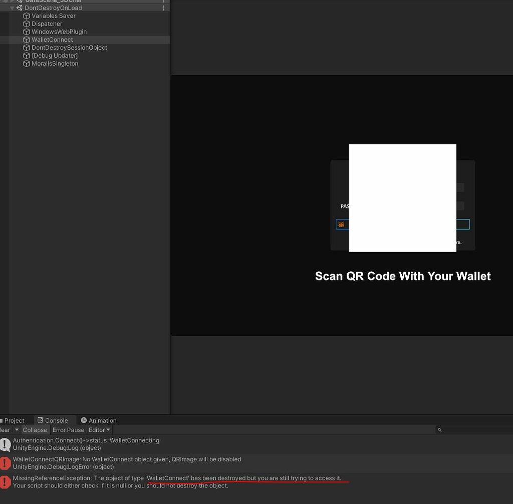Click the Animation tab clock icon
The image size is (513, 504).
point(83,420)
